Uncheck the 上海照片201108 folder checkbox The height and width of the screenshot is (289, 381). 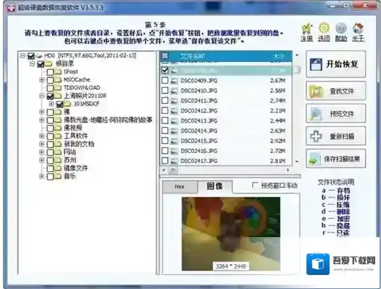[x=50, y=96]
